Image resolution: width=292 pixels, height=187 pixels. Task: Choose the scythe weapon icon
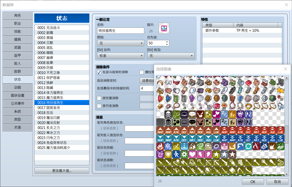240,170
